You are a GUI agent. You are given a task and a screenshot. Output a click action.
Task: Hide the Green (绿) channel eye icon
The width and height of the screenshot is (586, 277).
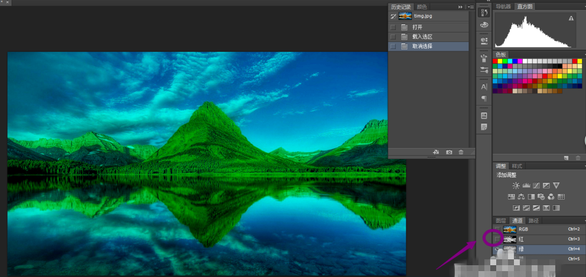497,249
